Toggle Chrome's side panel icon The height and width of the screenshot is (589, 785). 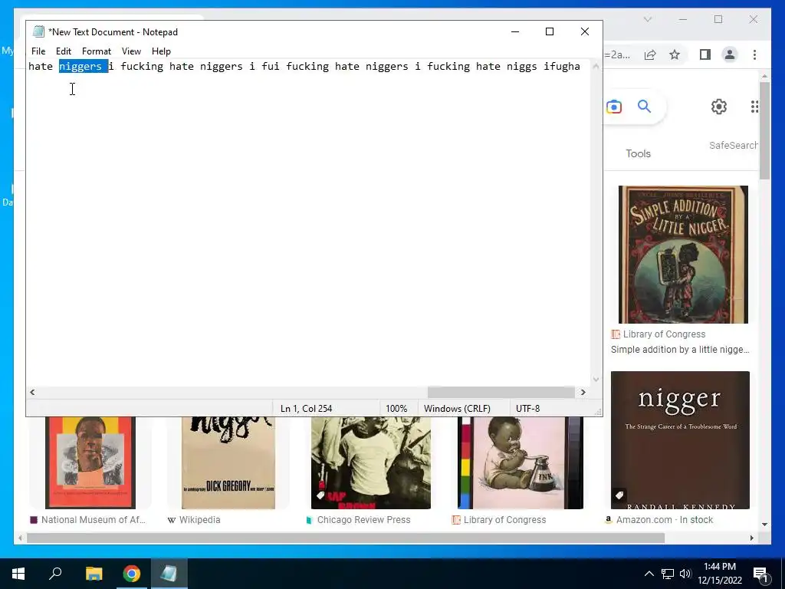pyautogui.click(x=705, y=54)
